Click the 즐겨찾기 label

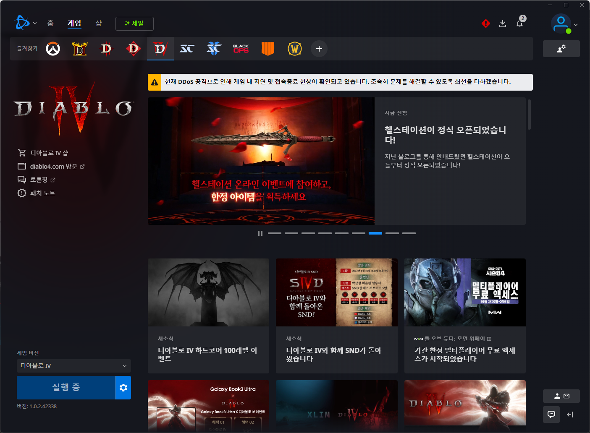pyautogui.click(x=27, y=49)
